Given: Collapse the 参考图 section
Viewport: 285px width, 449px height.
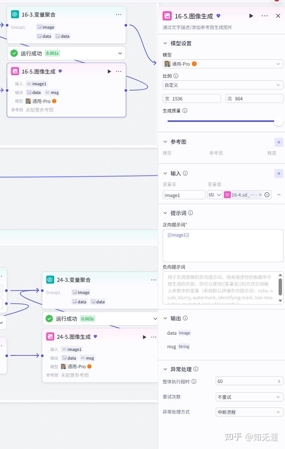Looking at the screenshot, I should pyautogui.click(x=165, y=142).
